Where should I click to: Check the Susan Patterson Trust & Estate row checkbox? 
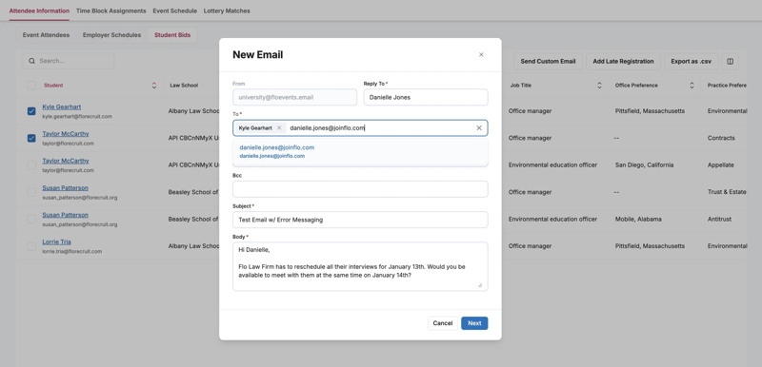pyautogui.click(x=31, y=192)
